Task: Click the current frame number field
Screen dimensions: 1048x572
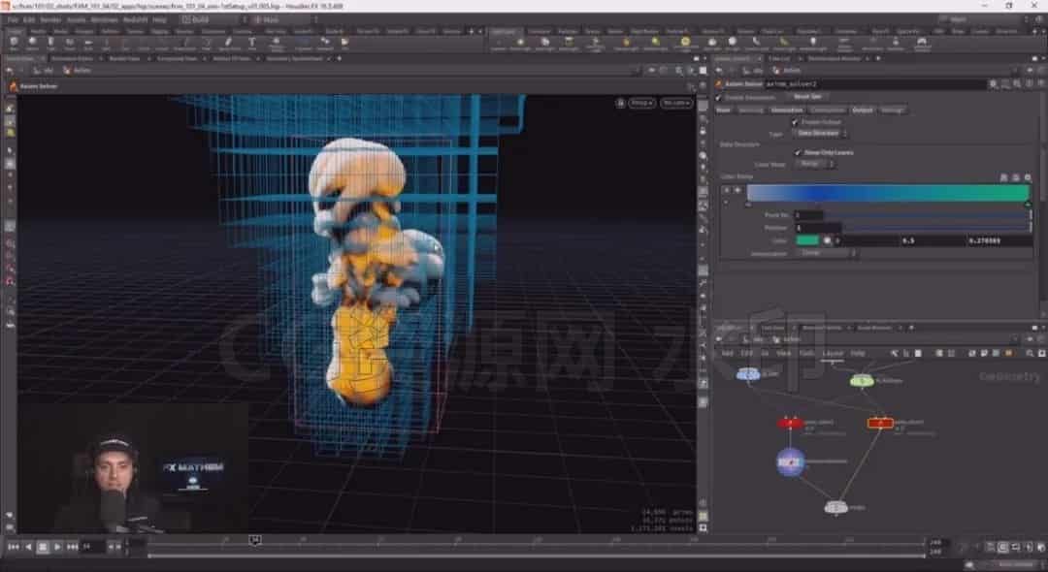Action: (92, 547)
